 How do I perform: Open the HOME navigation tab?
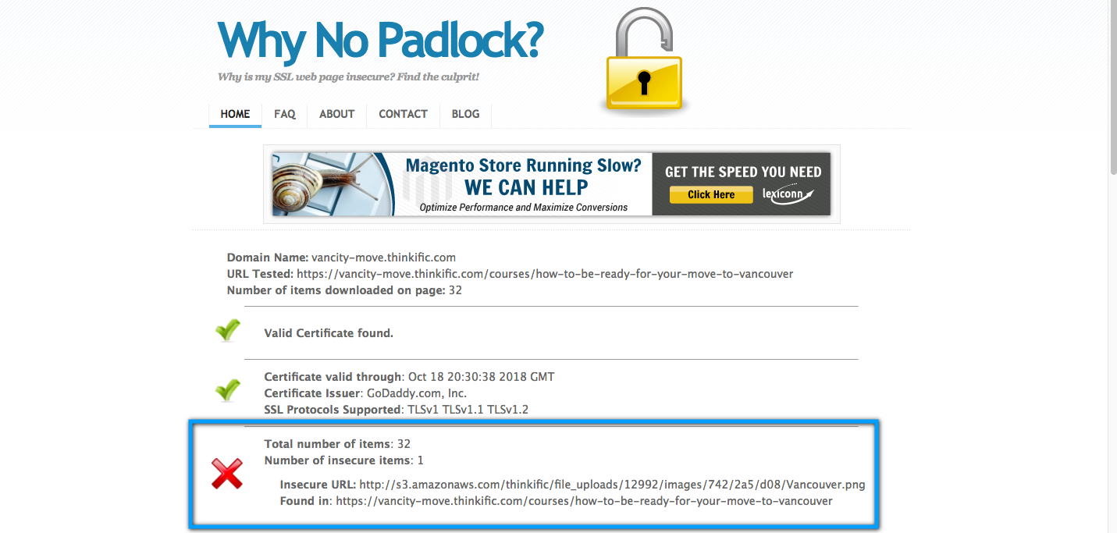point(235,114)
